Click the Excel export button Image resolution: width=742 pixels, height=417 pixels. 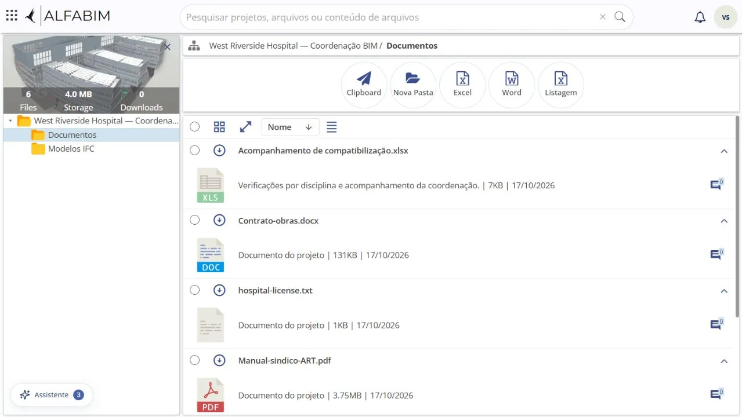(462, 85)
